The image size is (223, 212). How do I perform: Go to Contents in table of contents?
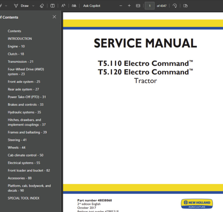point(14,31)
